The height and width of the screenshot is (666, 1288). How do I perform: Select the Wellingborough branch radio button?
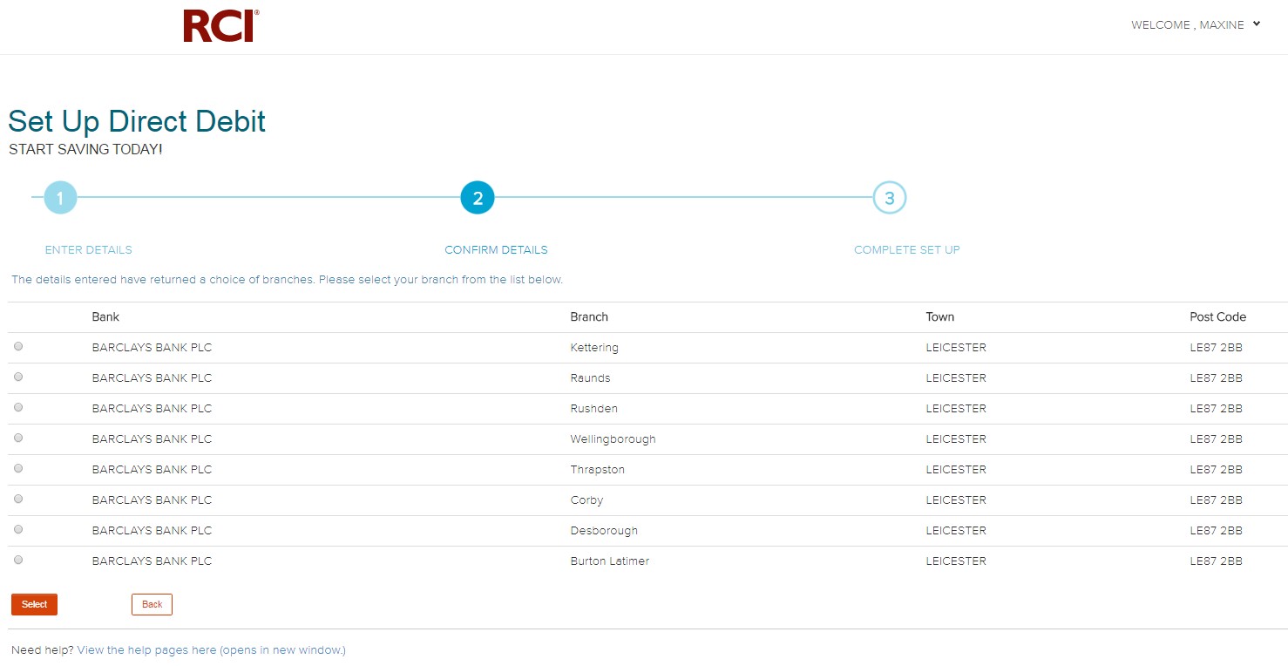click(x=18, y=438)
